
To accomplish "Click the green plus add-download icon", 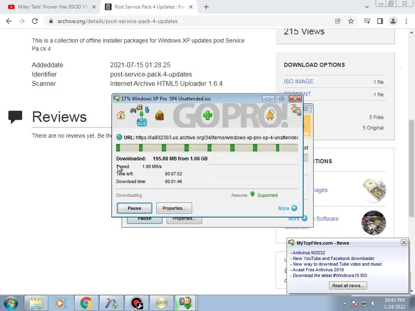I will click(207, 115).
